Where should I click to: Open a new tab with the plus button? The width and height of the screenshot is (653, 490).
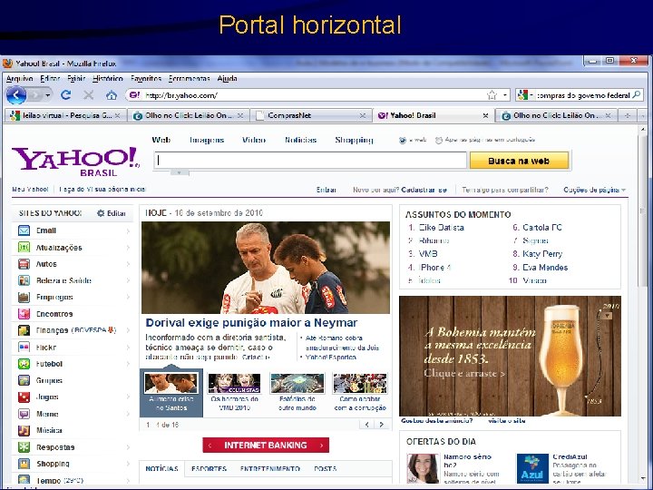(628, 115)
